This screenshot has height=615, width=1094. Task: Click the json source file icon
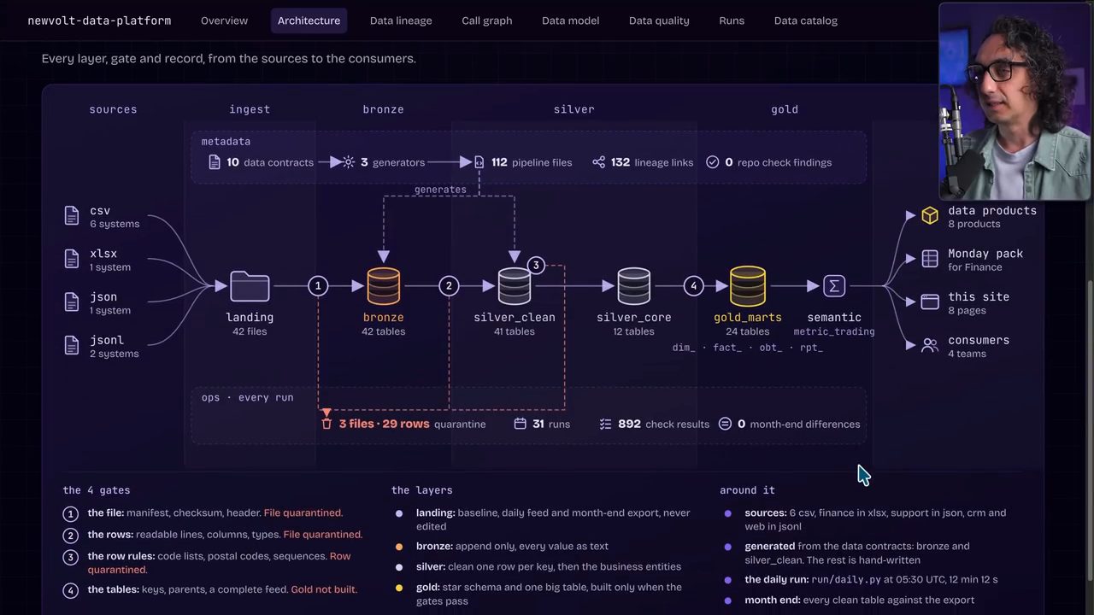(x=72, y=302)
